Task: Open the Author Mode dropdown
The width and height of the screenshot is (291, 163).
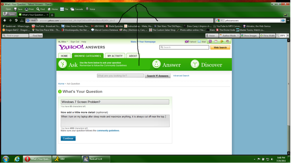Action: [229, 36]
